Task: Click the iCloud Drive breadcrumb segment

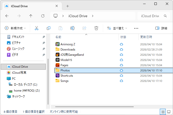Action: tap(78, 16)
